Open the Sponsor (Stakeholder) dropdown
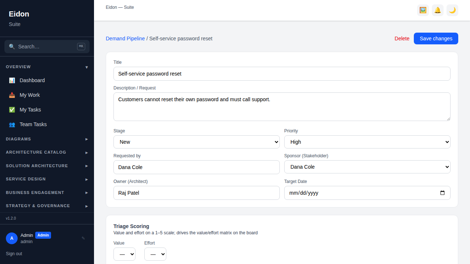Viewport: 470px width, 264px height. (x=367, y=167)
